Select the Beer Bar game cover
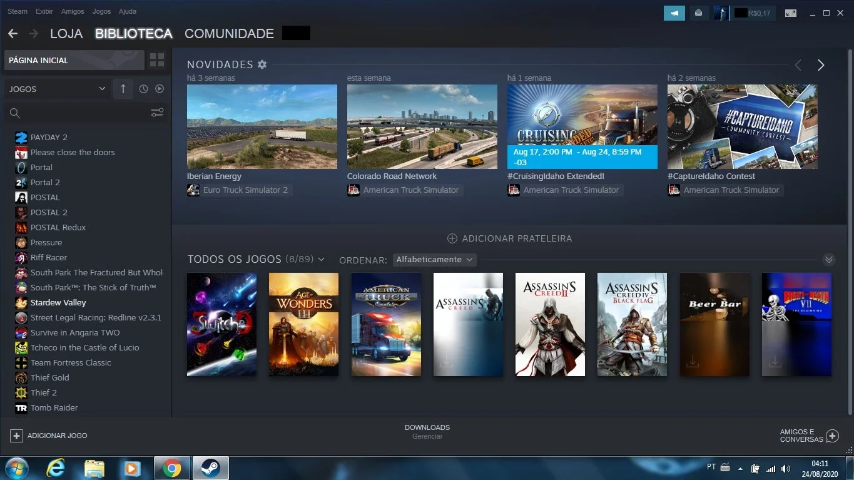This screenshot has height=480, width=854. (714, 324)
